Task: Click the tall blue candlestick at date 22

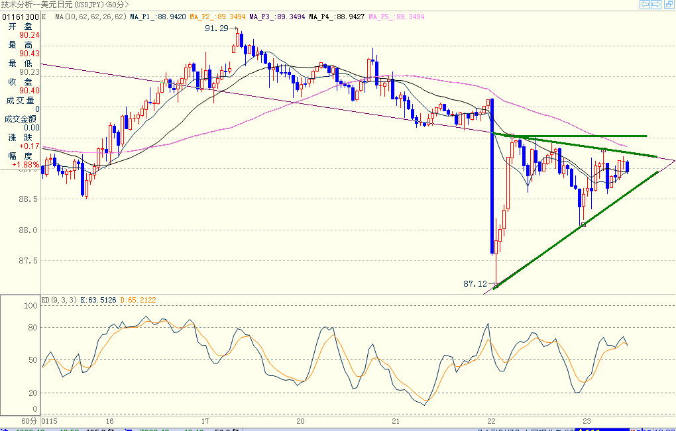Action: tap(492, 177)
